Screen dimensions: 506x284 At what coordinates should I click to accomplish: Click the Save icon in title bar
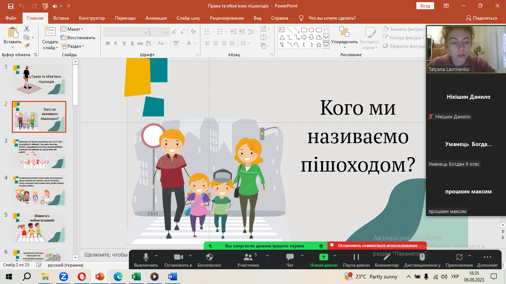pyautogui.click(x=10, y=6)
